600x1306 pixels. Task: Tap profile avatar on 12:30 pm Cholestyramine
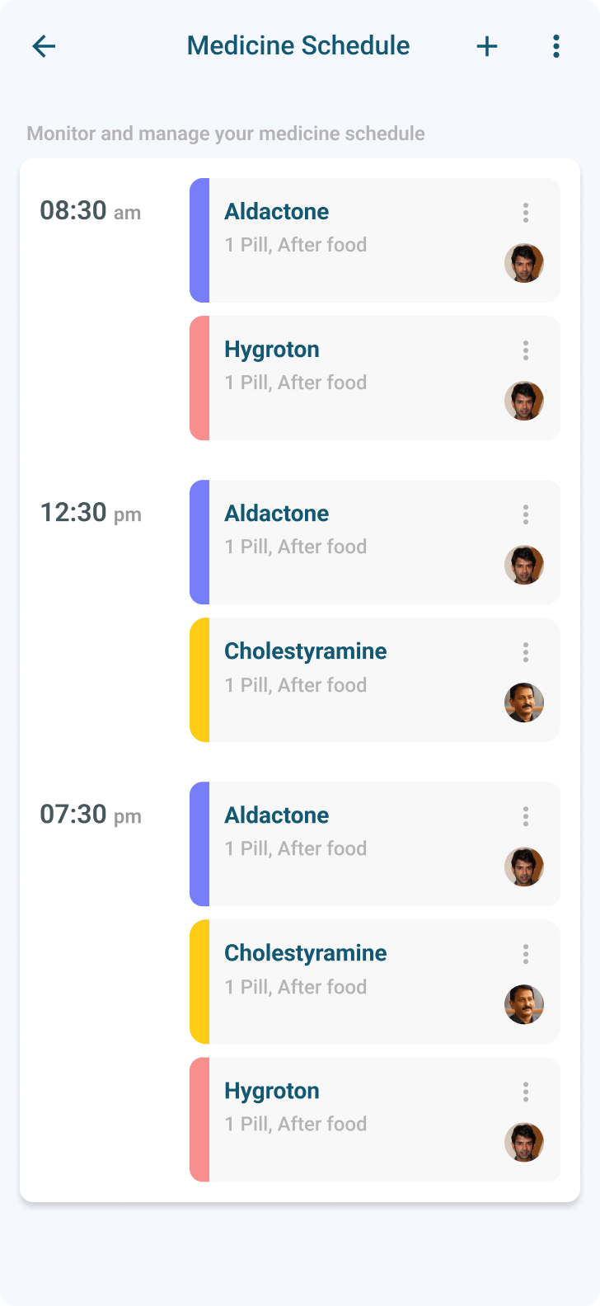coord(524,702)
